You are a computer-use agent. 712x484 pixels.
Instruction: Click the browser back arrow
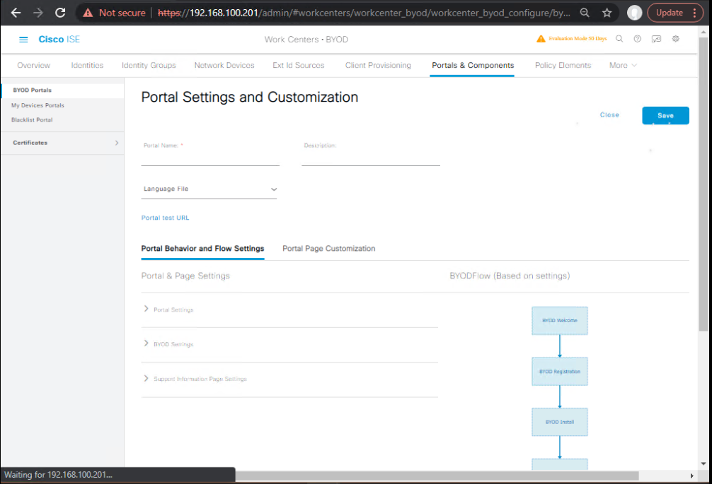16,13
